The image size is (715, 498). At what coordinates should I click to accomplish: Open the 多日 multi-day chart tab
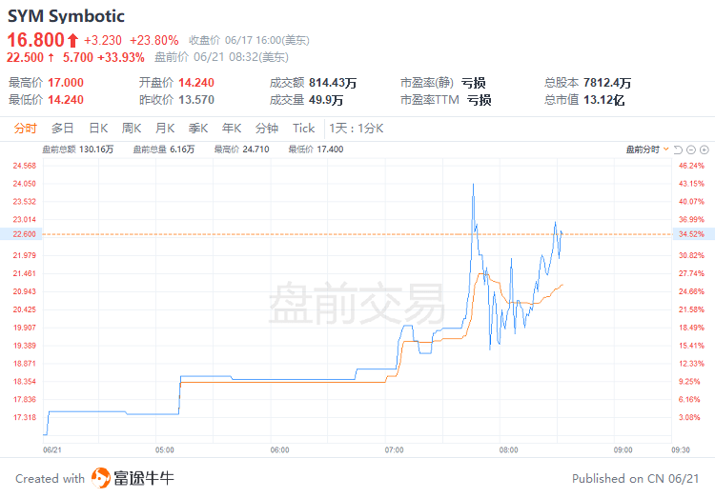point(63,129)
